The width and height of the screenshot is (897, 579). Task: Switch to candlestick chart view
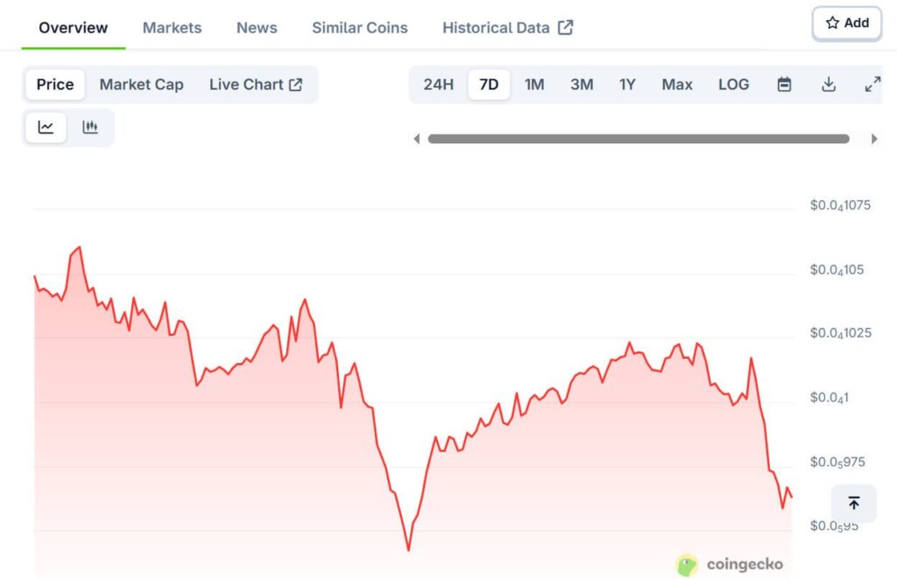(x=89, y=128)
